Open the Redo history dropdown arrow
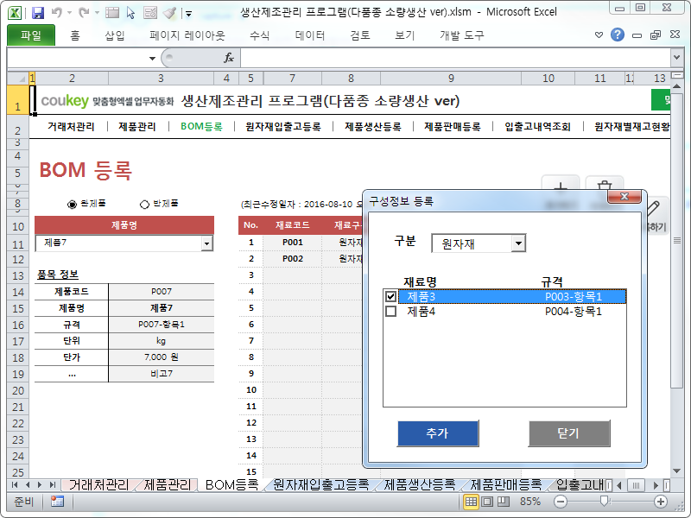The width and height of the screenshot is (691, 518). pos(97,13)
